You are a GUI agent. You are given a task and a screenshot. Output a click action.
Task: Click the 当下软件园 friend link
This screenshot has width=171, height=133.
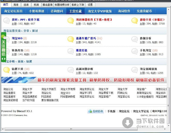pos(28,100)
